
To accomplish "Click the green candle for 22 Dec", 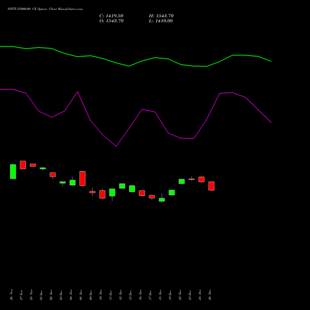I will (182, 182).
